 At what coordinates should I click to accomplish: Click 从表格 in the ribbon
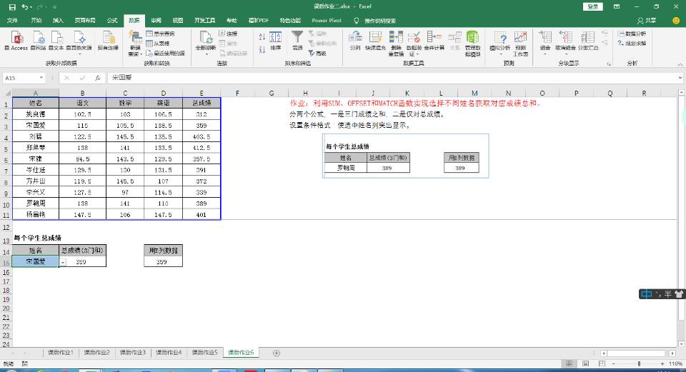[157, 44]
